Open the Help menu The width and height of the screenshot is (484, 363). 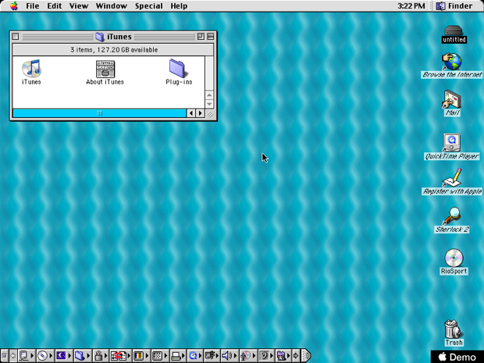(179, 6)
